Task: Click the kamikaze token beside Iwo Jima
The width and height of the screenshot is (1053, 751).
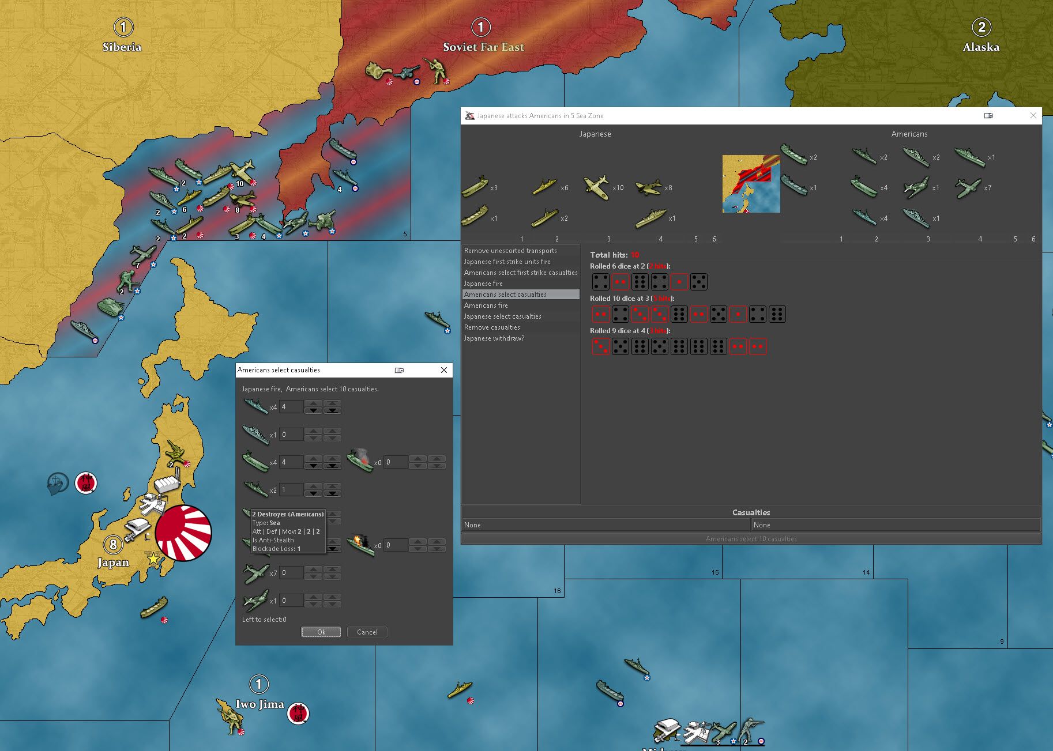Action: point(298,714)
